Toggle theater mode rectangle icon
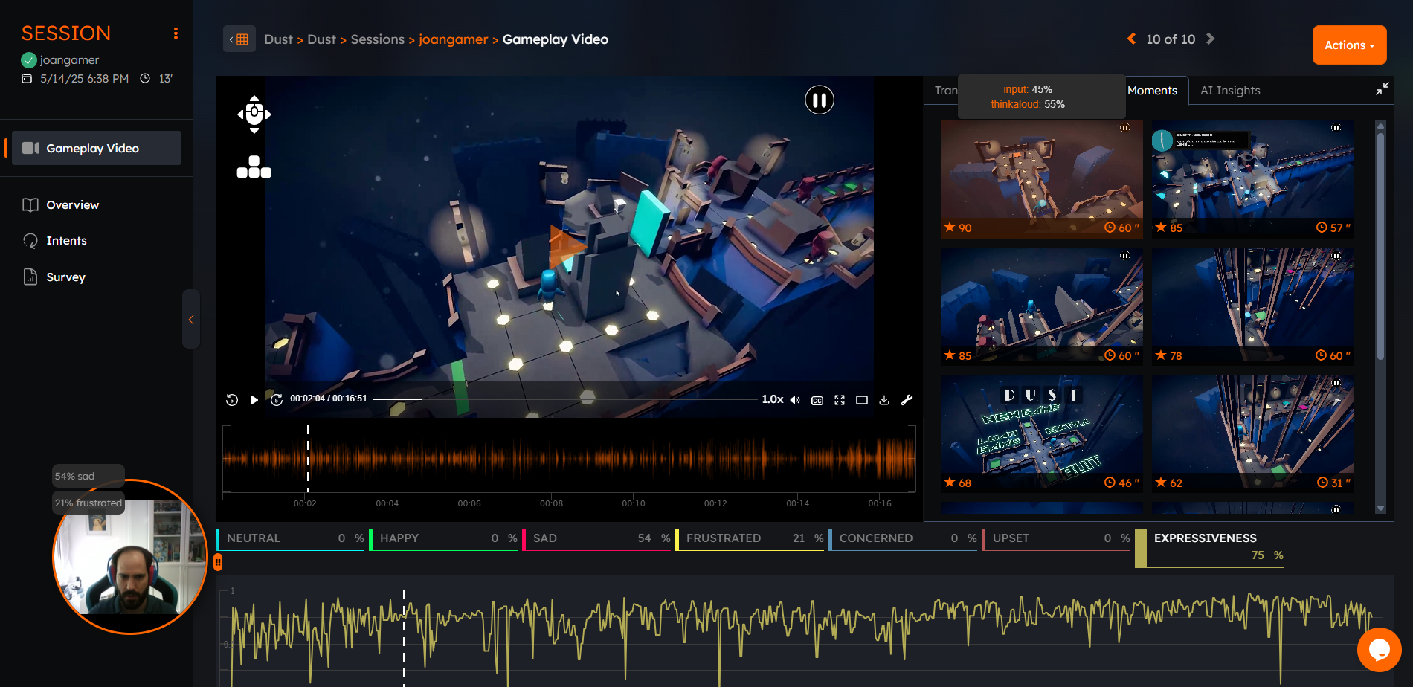Image resolution: width=1413 pixels, height=687 pixels. (862, 400)
